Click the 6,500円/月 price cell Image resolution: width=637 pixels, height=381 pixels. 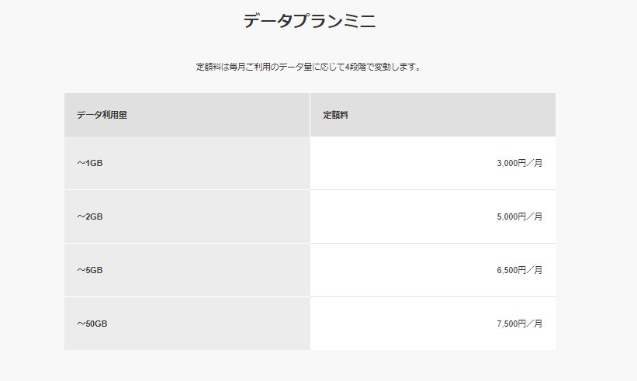433,271
